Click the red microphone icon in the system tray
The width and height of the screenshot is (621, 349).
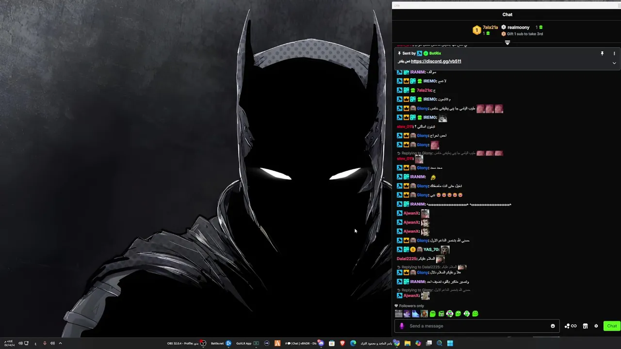pyautogui.click(x=45, y=343)
